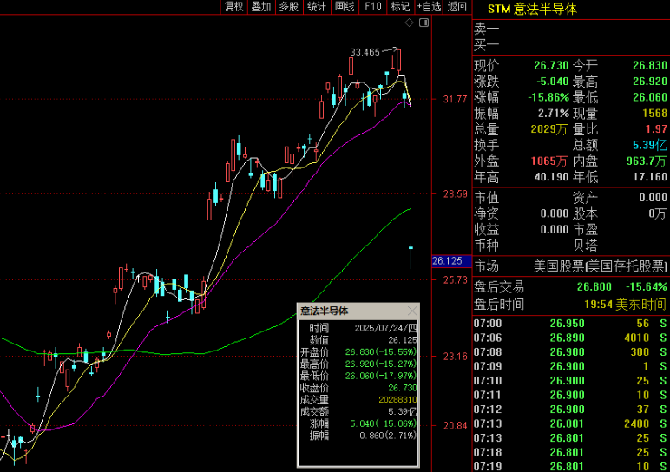This screenshot has height=472, width=670.
Task: Open the 统计 statistics tool
Action: pyautogui.click(x=317, y=6)
